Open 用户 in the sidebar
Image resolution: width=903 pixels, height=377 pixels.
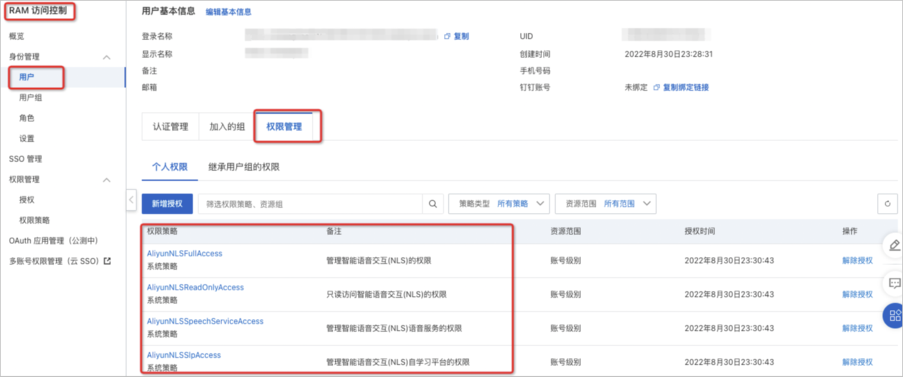tap(27, 77)
